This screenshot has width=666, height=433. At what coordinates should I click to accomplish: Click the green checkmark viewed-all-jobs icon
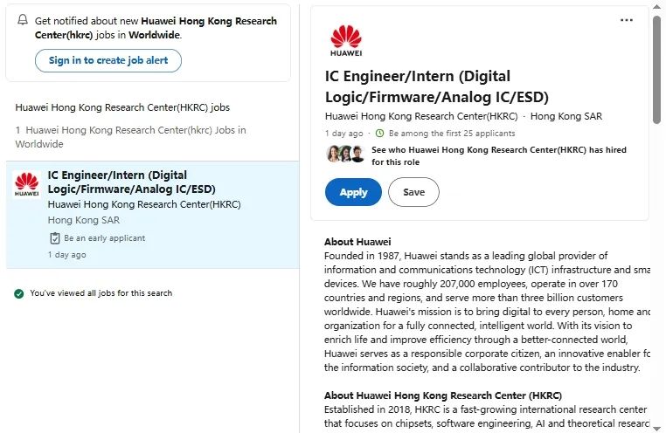point(18,293)
